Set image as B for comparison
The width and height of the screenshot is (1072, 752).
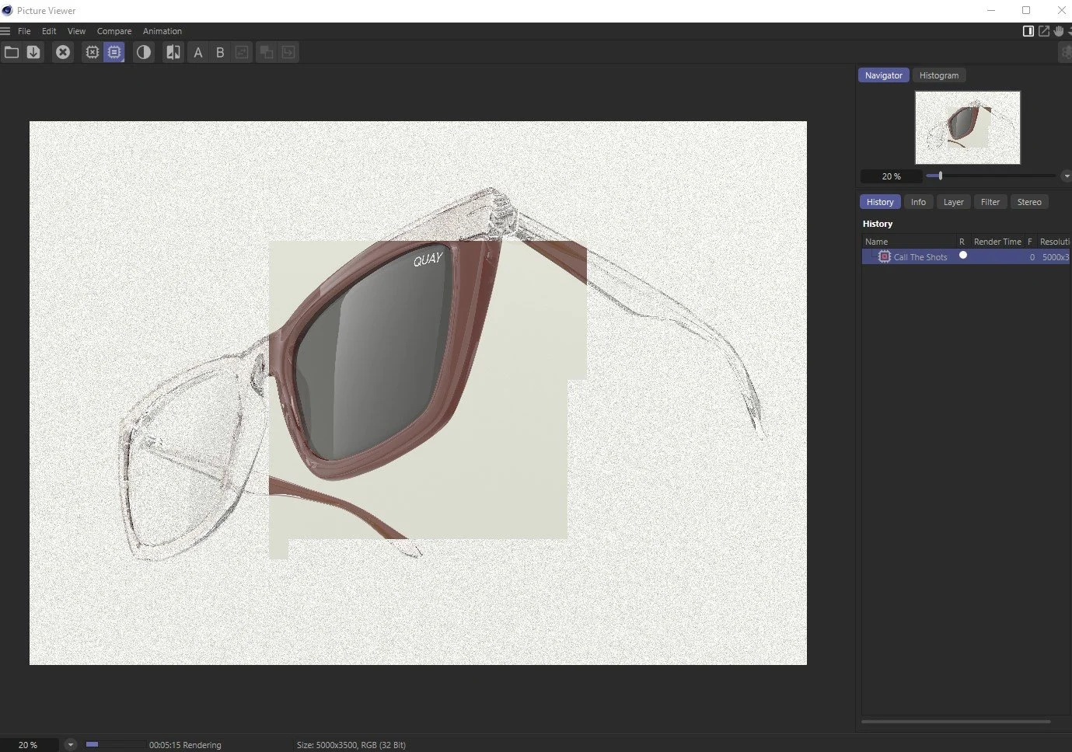(220, 52)
